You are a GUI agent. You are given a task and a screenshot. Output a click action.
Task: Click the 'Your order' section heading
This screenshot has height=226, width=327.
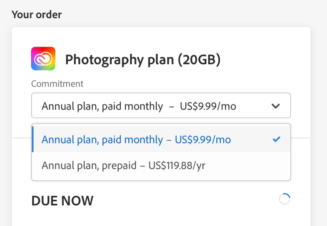point(37,15)
